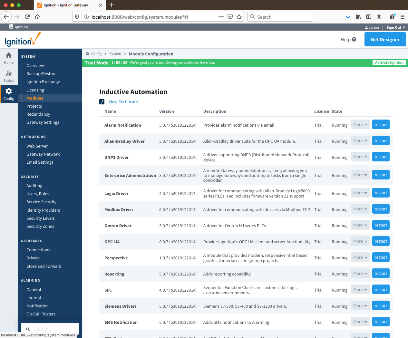Viewport: 408px width, 338px height.
Task: Reload the current page
Action: [27, 17]
